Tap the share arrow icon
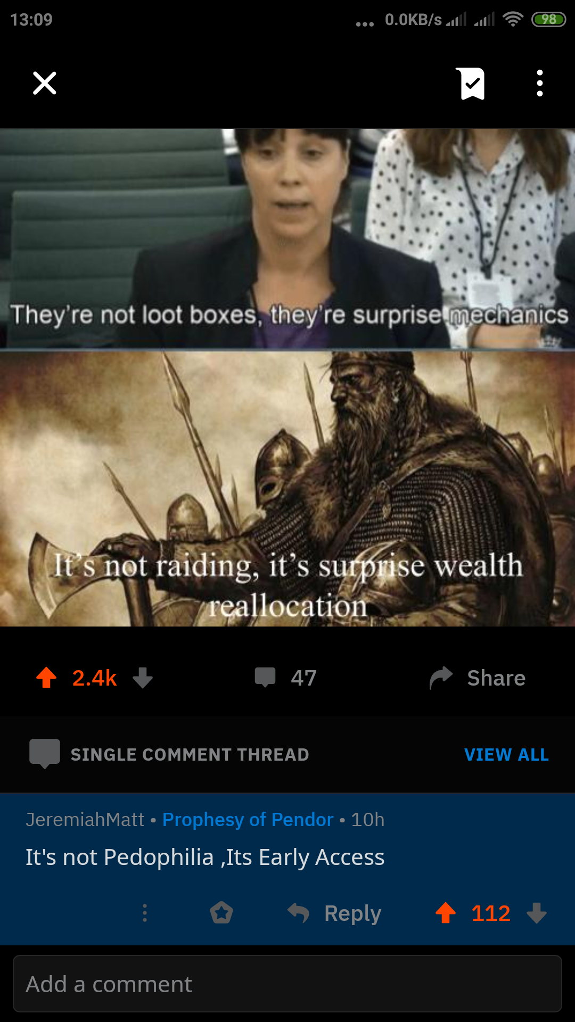This screenshot has width=575, height=1022. [x=441, y=678]
